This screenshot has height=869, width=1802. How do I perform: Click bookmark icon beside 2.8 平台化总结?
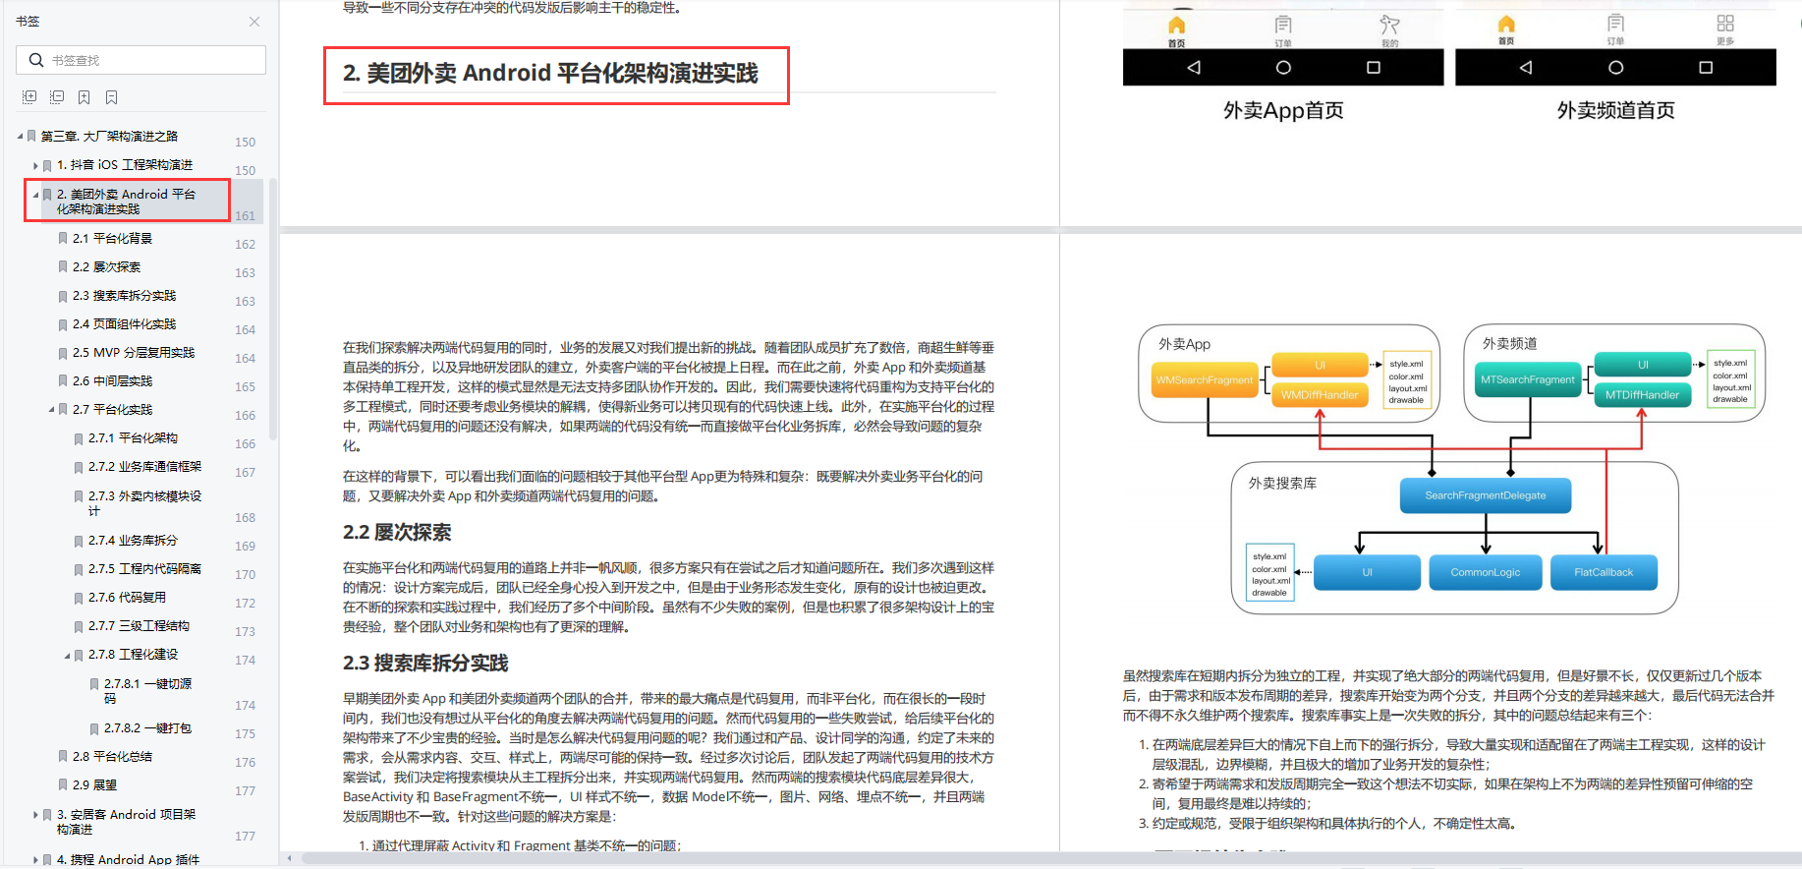pos(63,757)
